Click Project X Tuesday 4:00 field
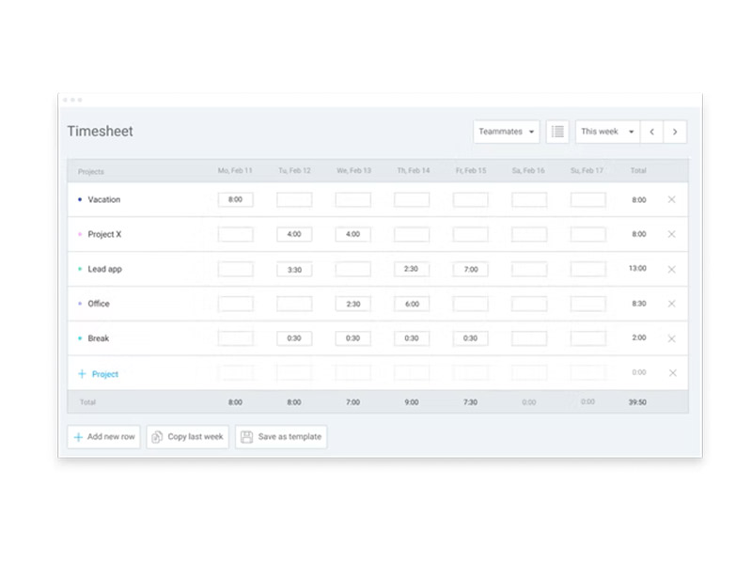The width and height of the screenshot is (752, 564). [294, 234]
